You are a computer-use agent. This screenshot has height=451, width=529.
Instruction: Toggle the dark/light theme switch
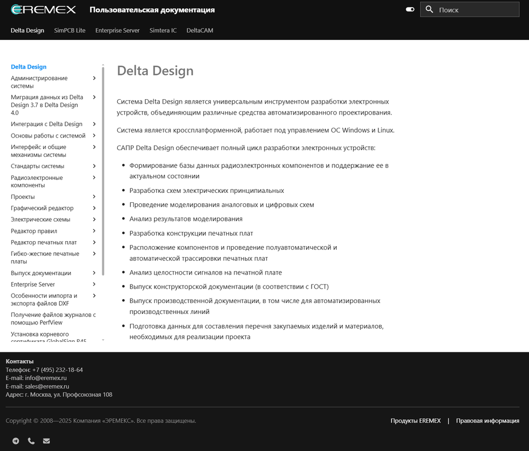pos(410,9)
